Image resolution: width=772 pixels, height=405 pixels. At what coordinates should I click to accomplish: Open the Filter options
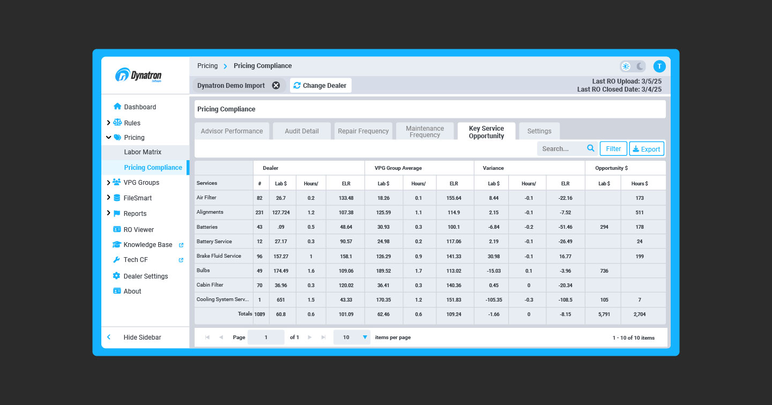click(x=613, y=148)
